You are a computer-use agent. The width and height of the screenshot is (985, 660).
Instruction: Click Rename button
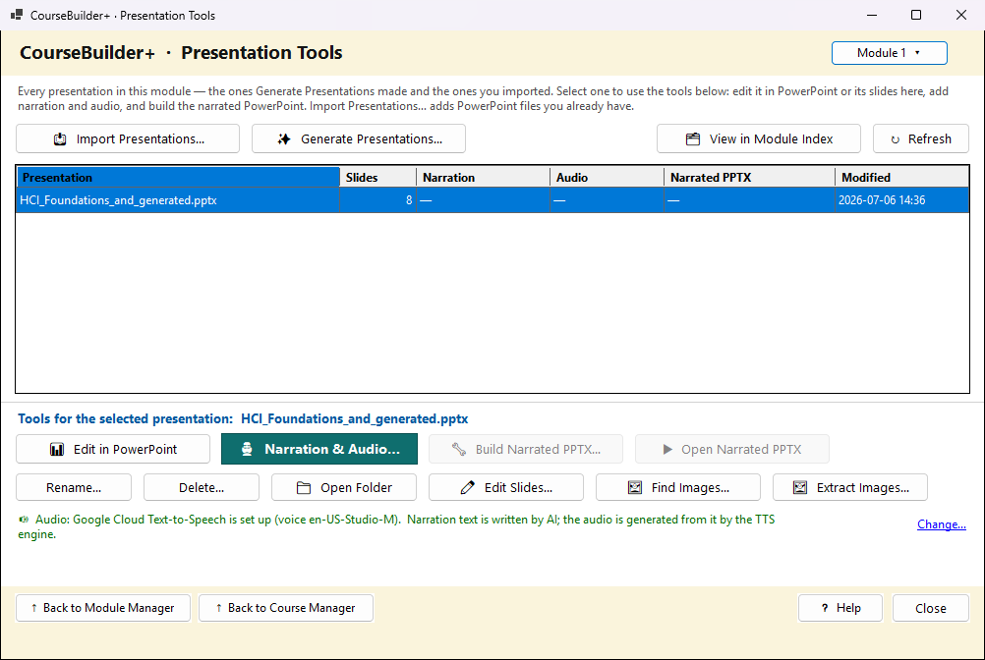(74, 487)
